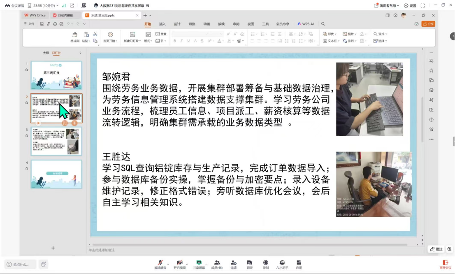The width and height of the screenshot is (455, 274).
Task: Click the orange 分享 share button
Action: point(428,24)
